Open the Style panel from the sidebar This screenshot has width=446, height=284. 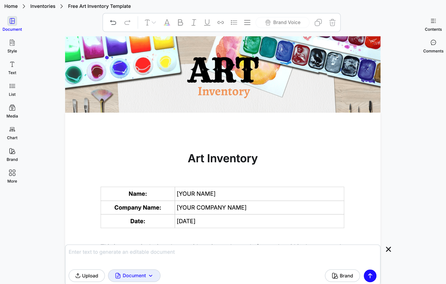pyautogui.click(x=12, y=46)
